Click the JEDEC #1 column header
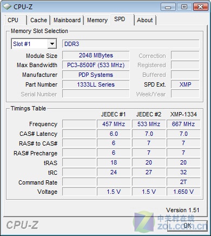The image size is (211, 236). [113, 114]
